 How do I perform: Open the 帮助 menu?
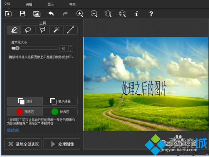(x=72, y=4)
